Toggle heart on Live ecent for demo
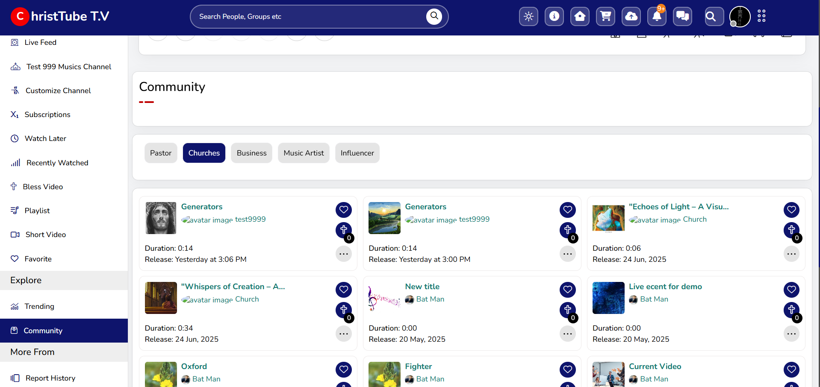 coord(791,290)
